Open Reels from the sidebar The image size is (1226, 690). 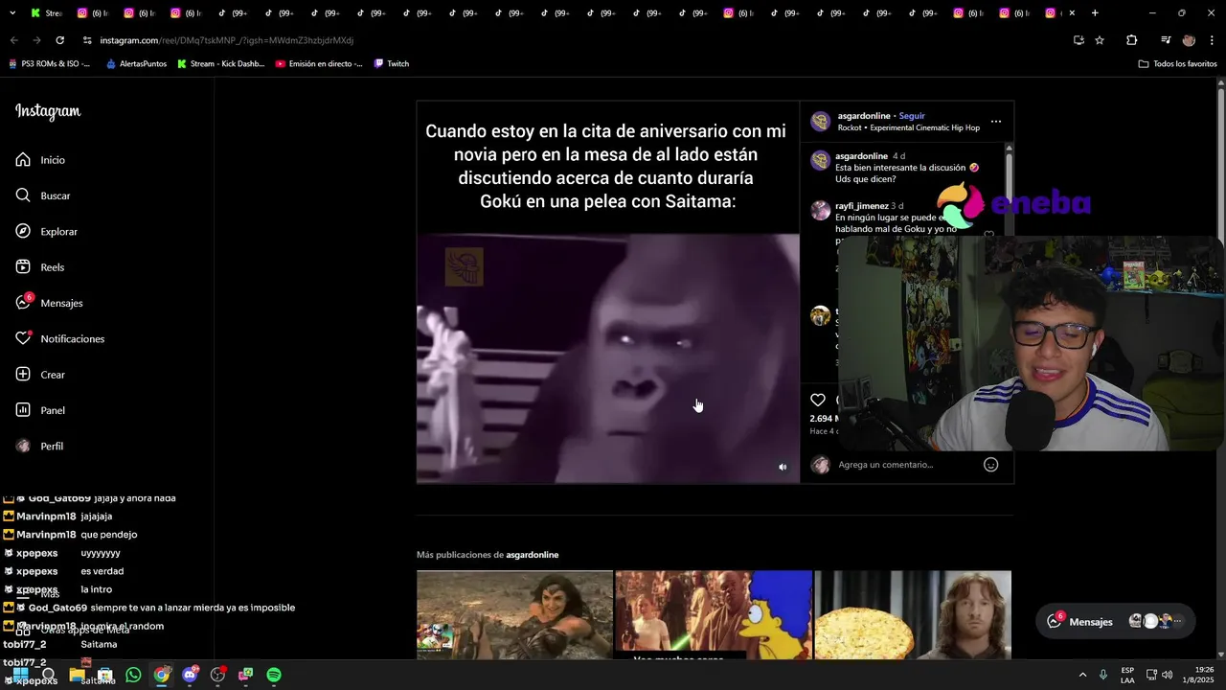pyautogui.click(x=39, y=267)
